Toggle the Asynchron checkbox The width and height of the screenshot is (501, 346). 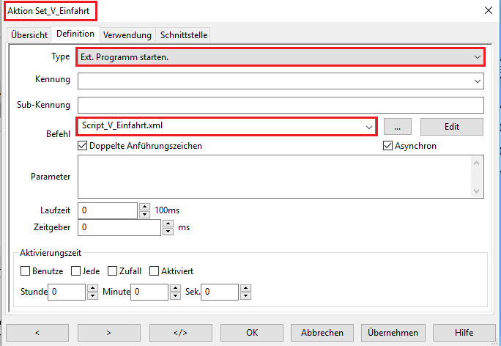[x=388, y=146]
